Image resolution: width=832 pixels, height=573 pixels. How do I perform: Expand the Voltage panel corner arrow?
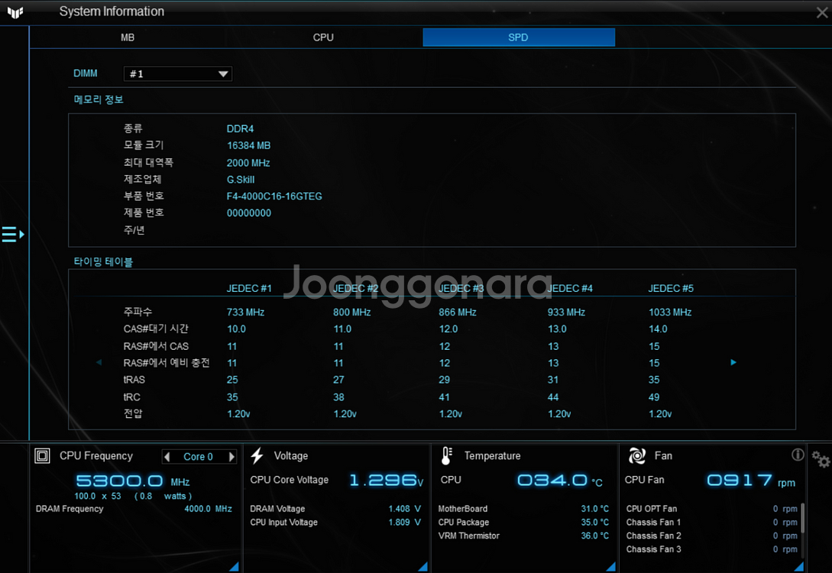423,566
